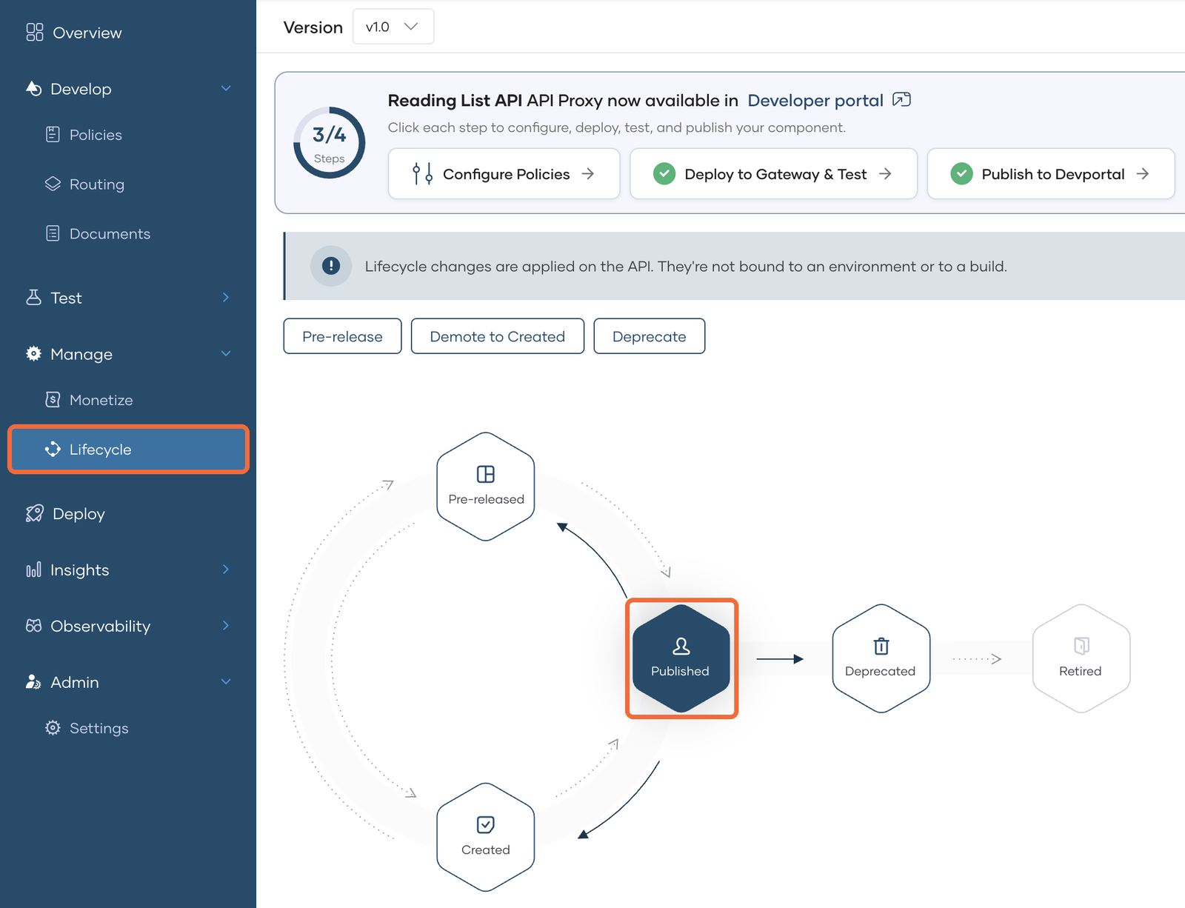Expand the Insights section chevron
Screen dimensions: 1185x908
click(x=226, y=570)
